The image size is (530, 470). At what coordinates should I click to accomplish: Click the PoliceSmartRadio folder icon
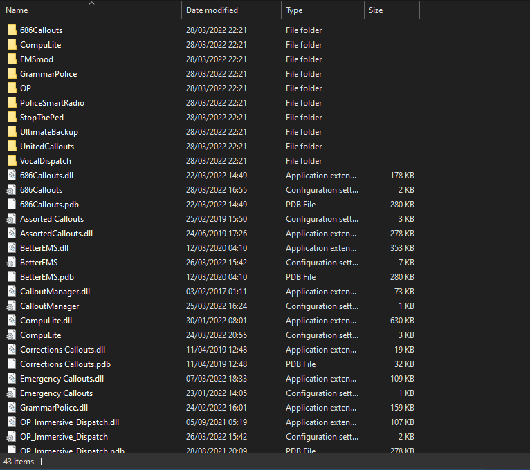(x=12, y=103)
